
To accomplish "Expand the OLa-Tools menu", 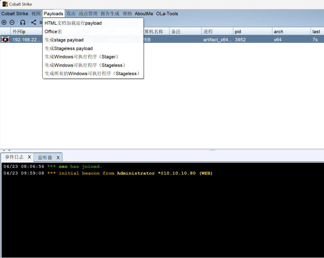I will click(x=167, y=14).
